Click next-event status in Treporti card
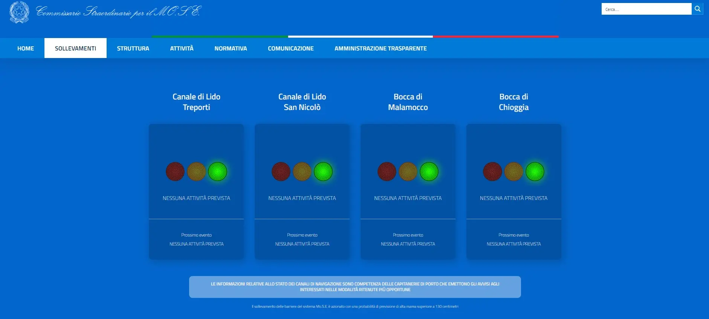 pos(196,244)
